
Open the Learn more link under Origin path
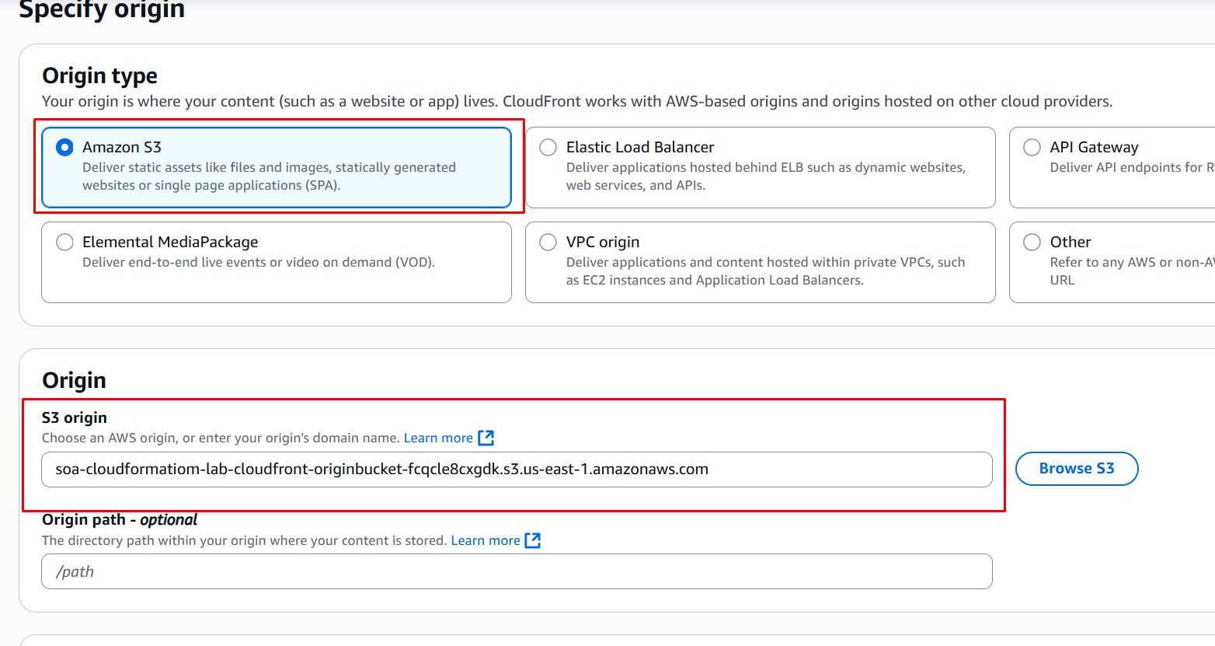coord(486,540)
